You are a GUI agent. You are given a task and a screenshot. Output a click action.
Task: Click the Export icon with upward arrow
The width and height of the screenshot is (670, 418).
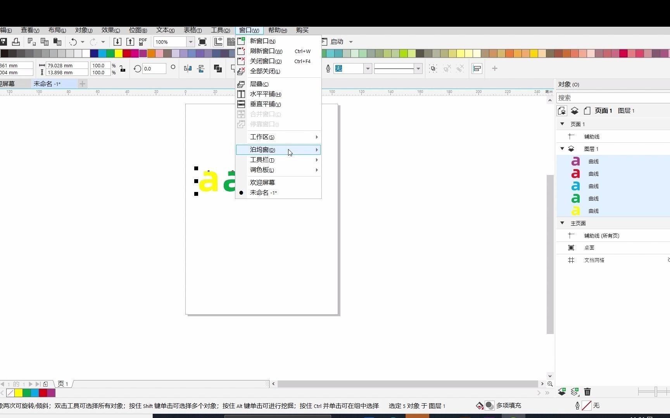coord(130,42)
